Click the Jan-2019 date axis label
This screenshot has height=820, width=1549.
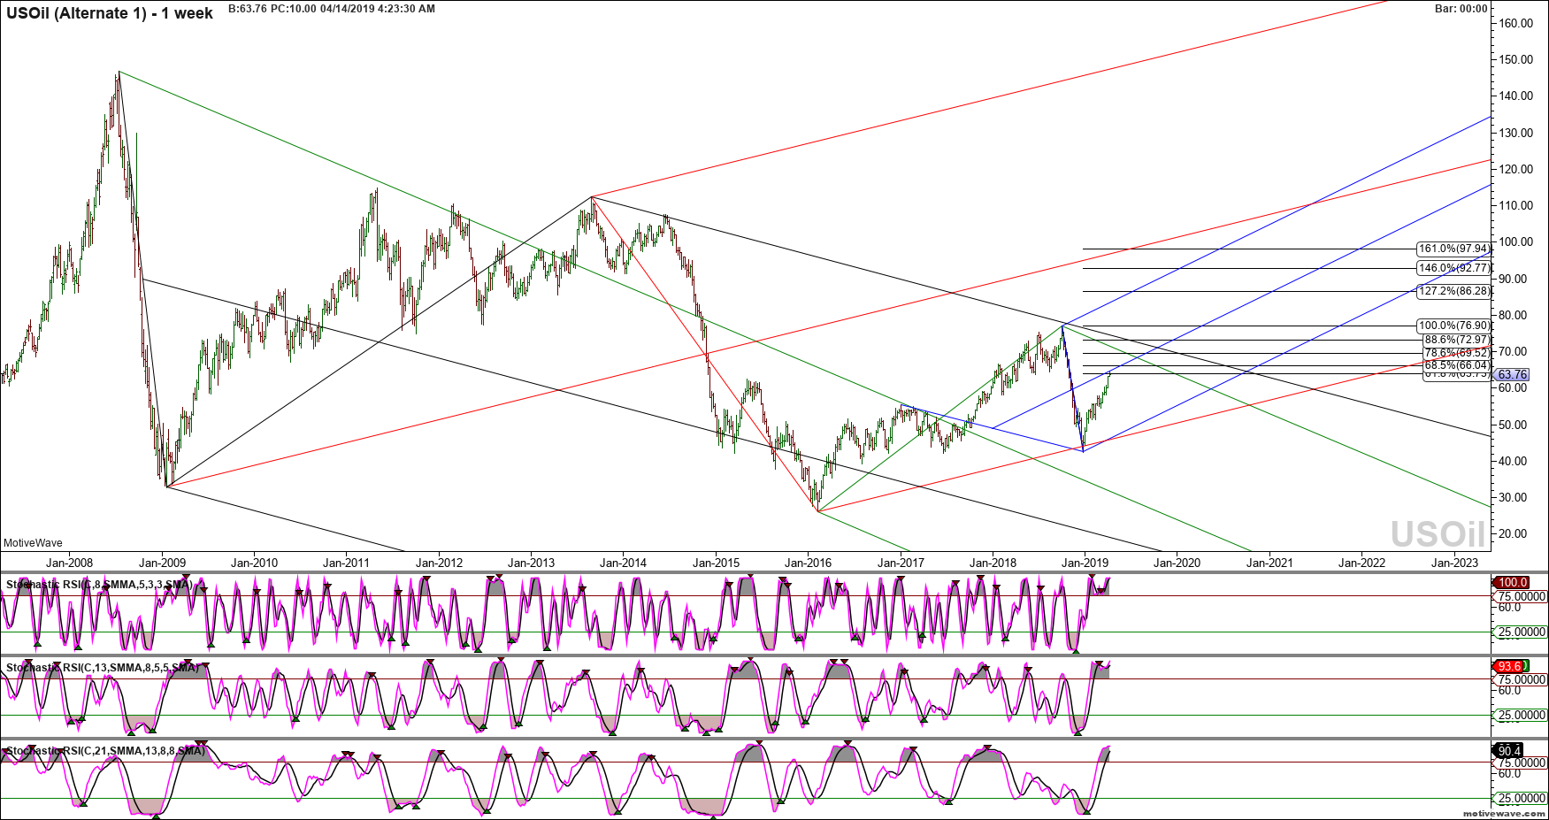[1085, 563]
